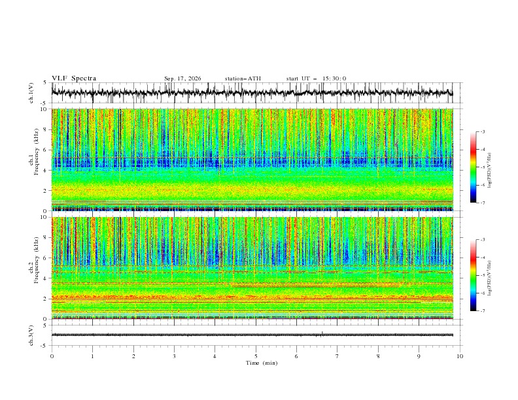This screenshot has height=400, width=518.
Task: Select the 5 minute tick label on time axis
Action: 256,356
